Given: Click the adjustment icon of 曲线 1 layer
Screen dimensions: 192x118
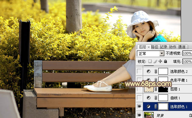Looking at the screenshot, I should (149, 98).
